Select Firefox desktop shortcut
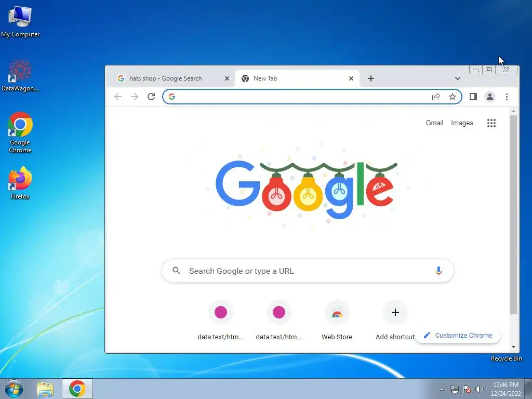Image resolution: width=532 pixels, height=399 pixels. coord(20,182)
